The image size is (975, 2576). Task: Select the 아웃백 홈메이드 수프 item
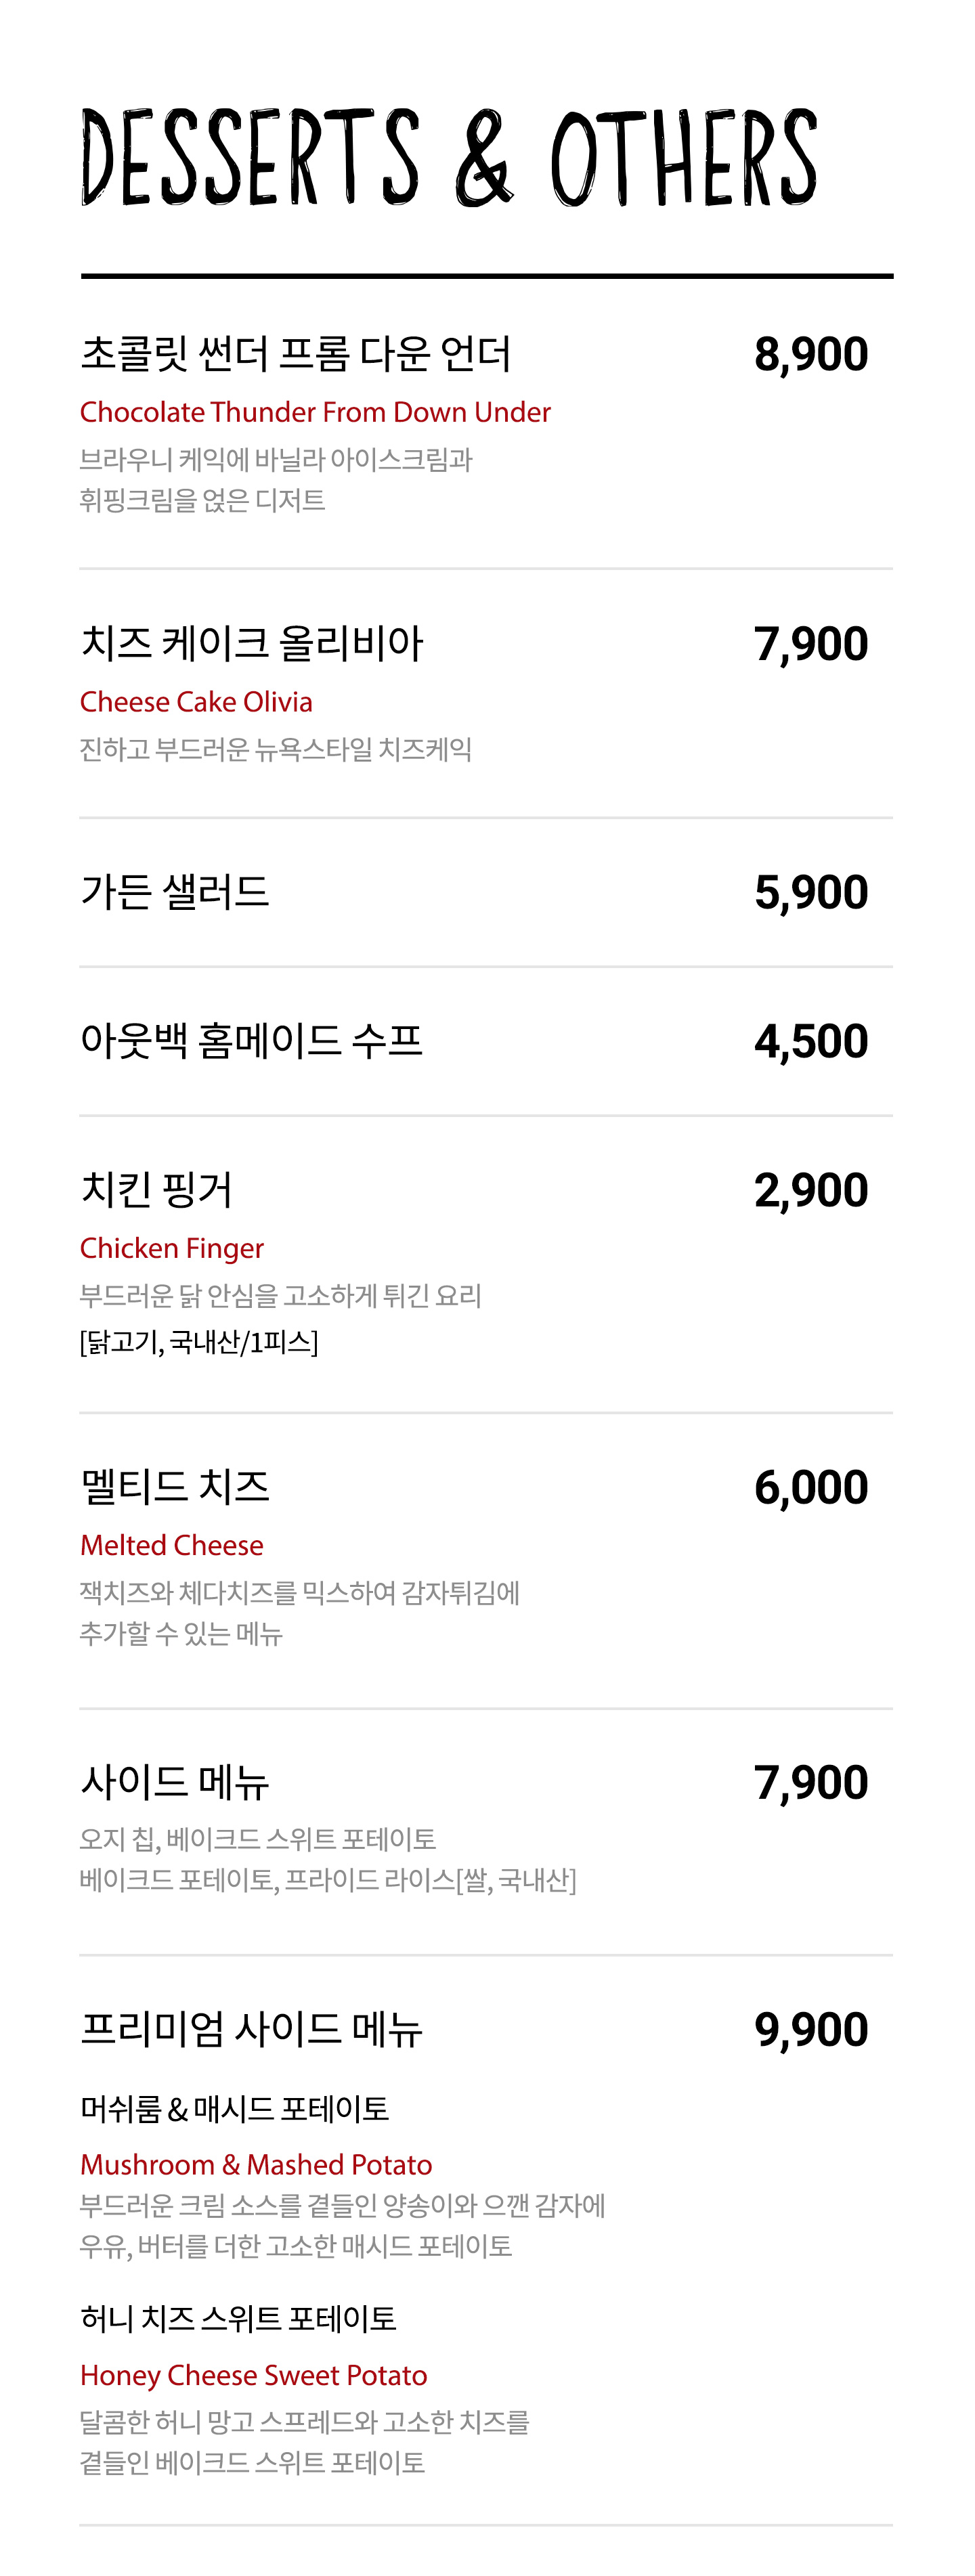[252, 1041]
